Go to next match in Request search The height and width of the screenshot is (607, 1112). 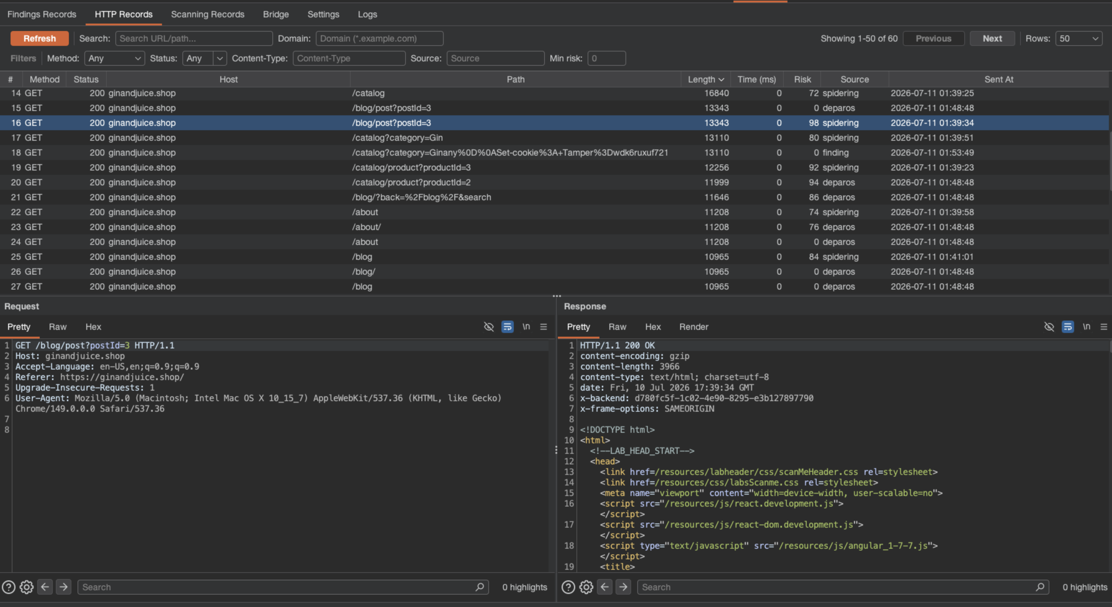[x=64, y=587]
